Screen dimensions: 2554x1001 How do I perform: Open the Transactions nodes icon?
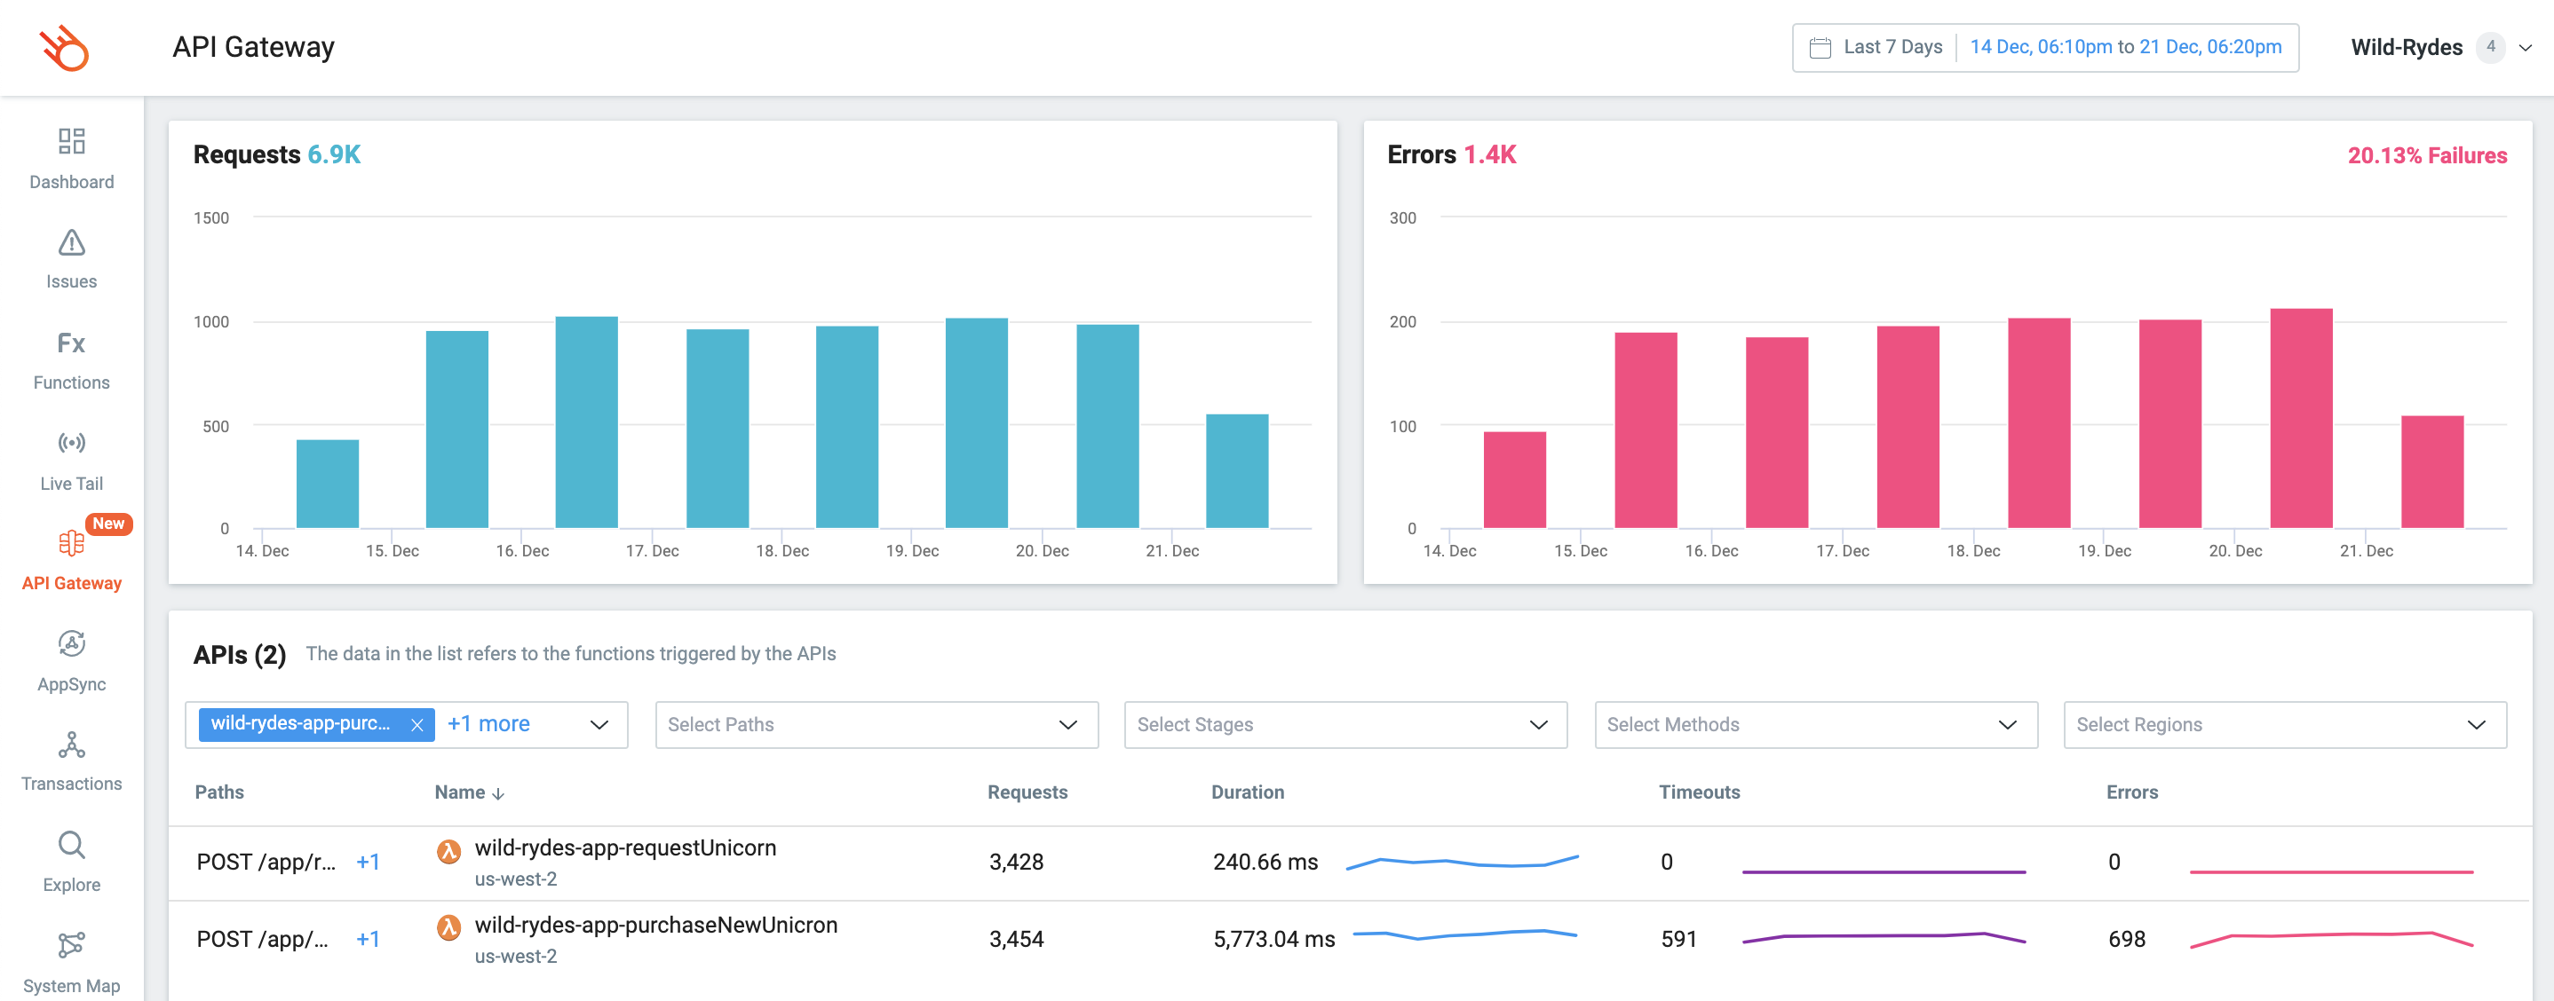tap(71, 745)
